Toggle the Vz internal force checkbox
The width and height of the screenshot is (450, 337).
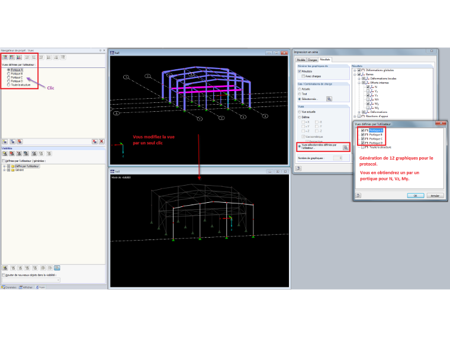[x=368, y=95]
